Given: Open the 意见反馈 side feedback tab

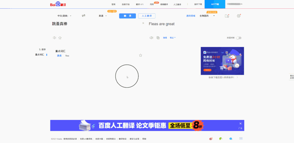Looking at the screenshot, I should click(x=292, y=77).
